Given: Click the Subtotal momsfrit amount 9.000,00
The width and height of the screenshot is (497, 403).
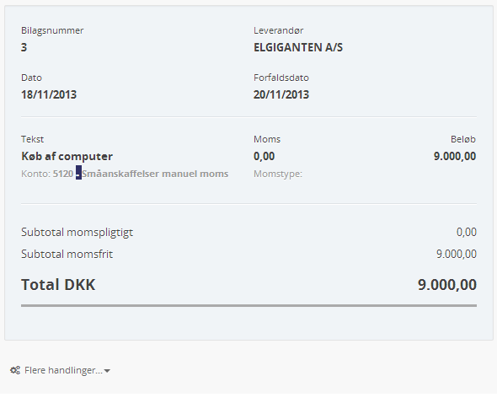Looking at the screenshot, I should click(457, 254).
